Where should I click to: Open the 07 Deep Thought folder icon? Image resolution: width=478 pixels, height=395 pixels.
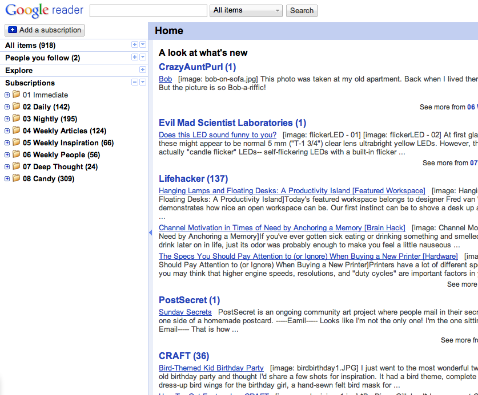click(17, 166)
